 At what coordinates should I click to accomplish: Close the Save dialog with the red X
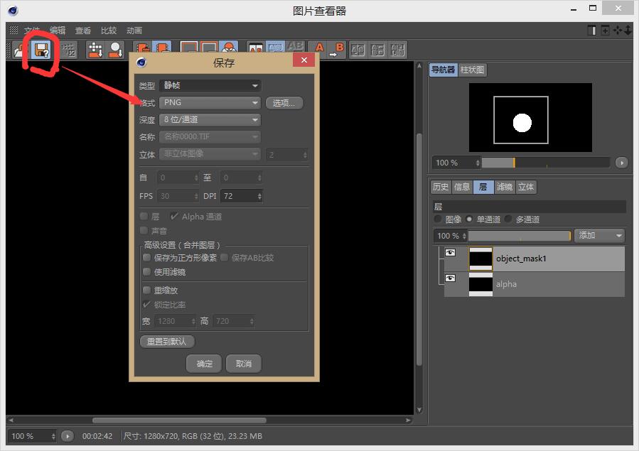(304, 60)
